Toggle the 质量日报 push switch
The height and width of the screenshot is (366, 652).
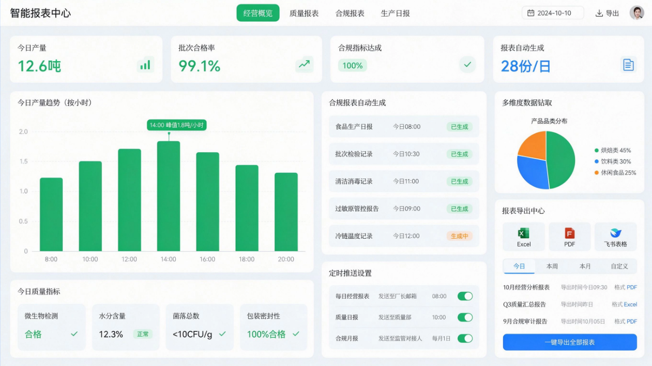(x=465, y=317)
